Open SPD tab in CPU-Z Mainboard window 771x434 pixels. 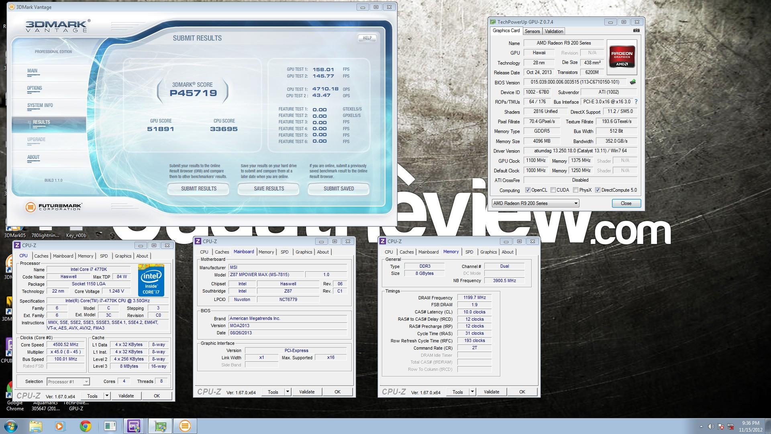pos(285,252)
